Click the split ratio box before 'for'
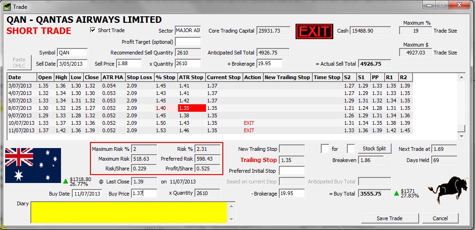This screenshot has width=475, height=230. 325,149
